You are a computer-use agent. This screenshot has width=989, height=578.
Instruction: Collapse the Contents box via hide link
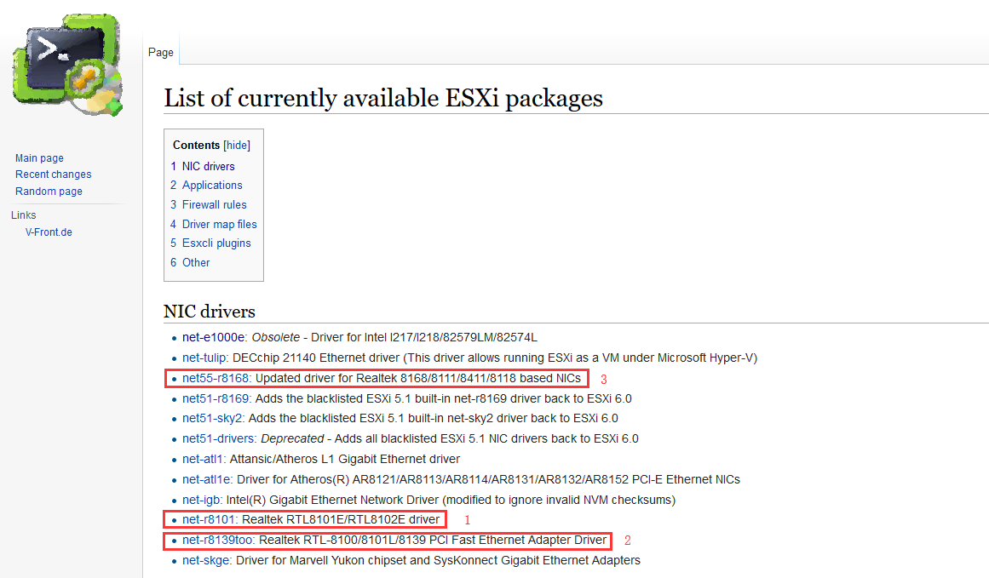coord(236,145)
